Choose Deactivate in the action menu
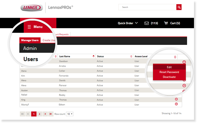 (x=169, y=77)
